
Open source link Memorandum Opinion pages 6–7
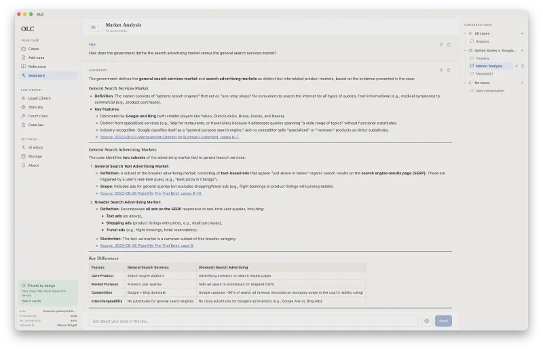point(169,137)
